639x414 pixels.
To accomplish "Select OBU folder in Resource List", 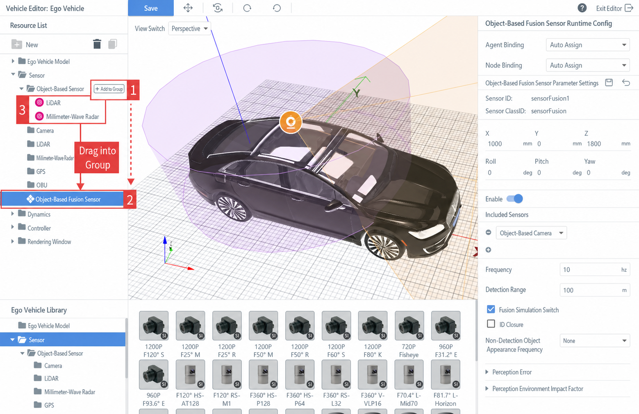I will tap(37, 185).
